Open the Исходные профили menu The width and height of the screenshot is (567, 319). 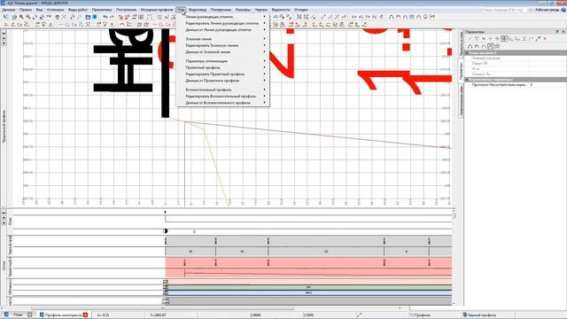pyautogui.click(x=157, y=10)
